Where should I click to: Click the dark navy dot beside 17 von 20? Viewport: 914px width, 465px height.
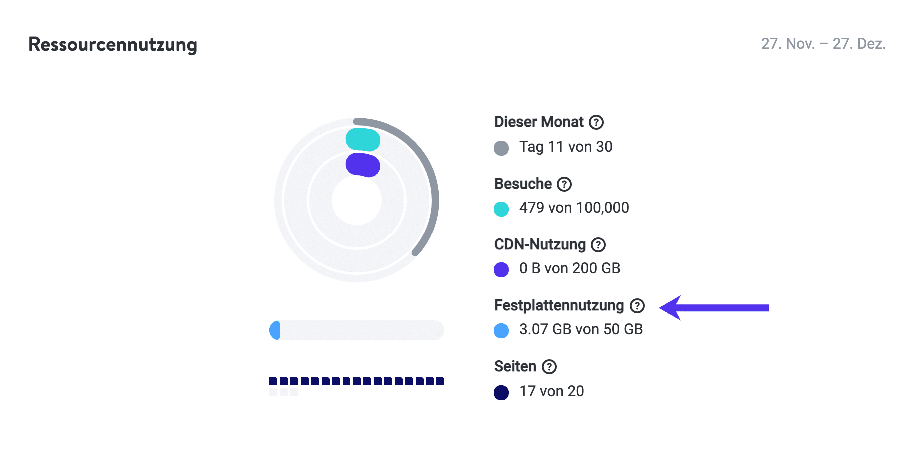tap(501, 392)
